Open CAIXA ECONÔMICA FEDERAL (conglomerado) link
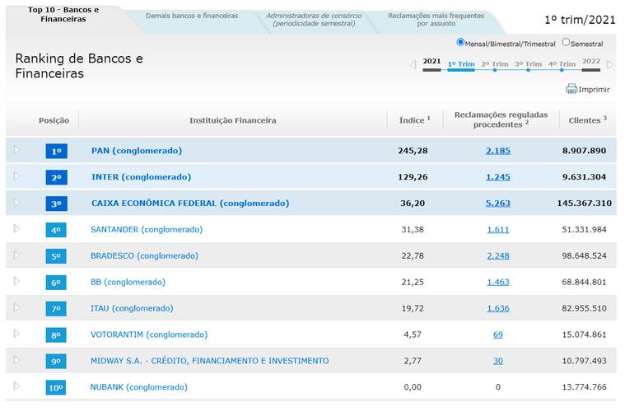Image resolution: width=625 pixels, height=412 pixels. pos(190,204)
